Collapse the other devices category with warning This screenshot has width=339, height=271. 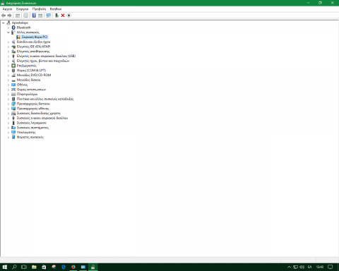(x=8, y=32)
